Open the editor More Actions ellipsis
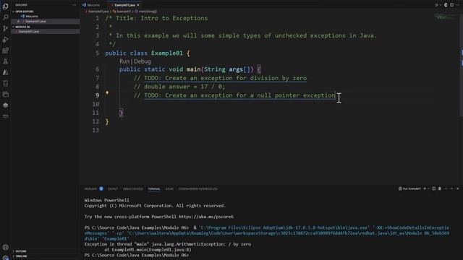Viewport: 463px width, 260px height. coord(458,5)
